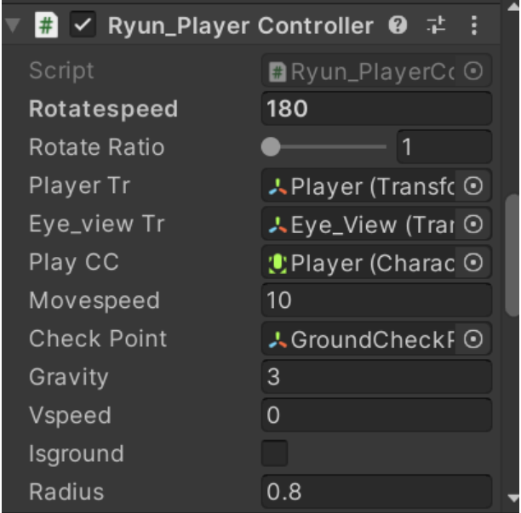Viewport: 521px width, 513px height.
Task: Collapse the Ryun_Player Controller component foldout
Action: coord(13,26)
